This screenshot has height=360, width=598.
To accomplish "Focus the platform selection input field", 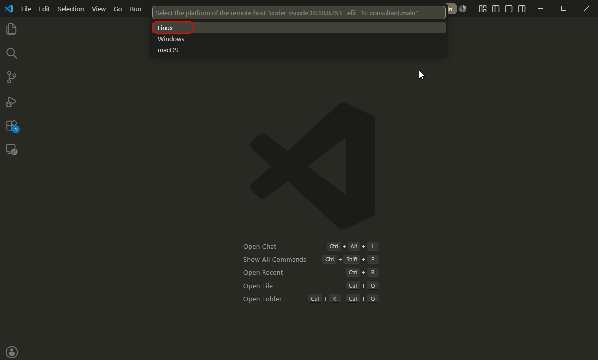I will (299, 13).
